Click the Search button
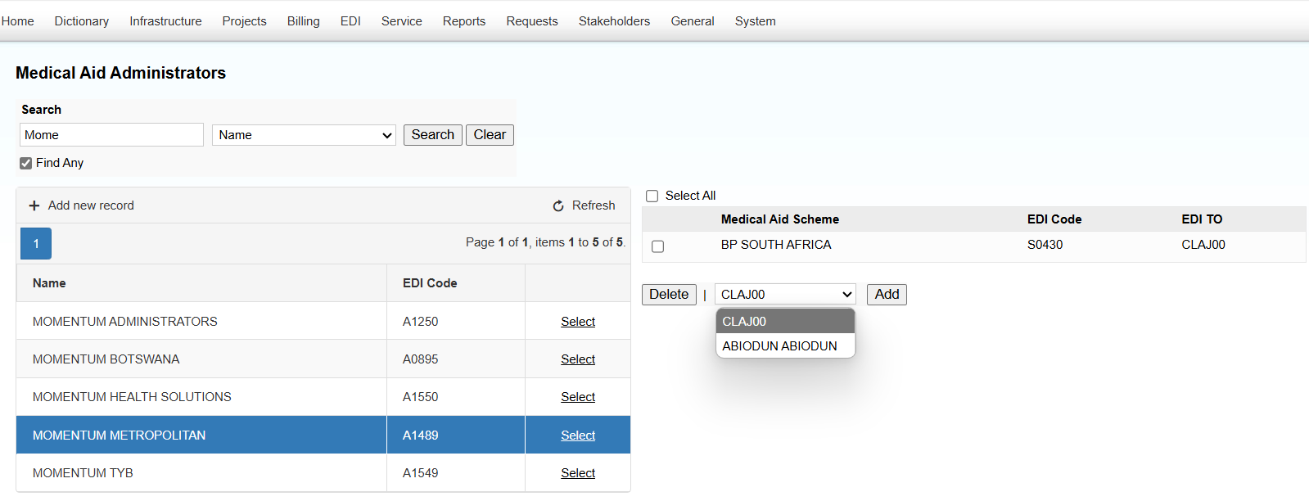 click(x=433, y=135)
